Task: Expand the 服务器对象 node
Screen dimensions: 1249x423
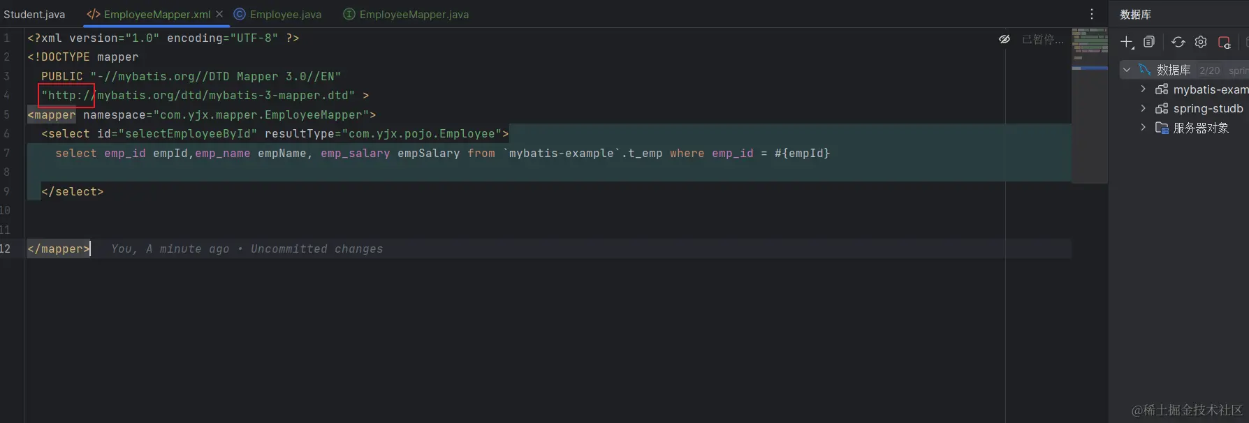Action: pyautogui.click(x=1143, y=127)
